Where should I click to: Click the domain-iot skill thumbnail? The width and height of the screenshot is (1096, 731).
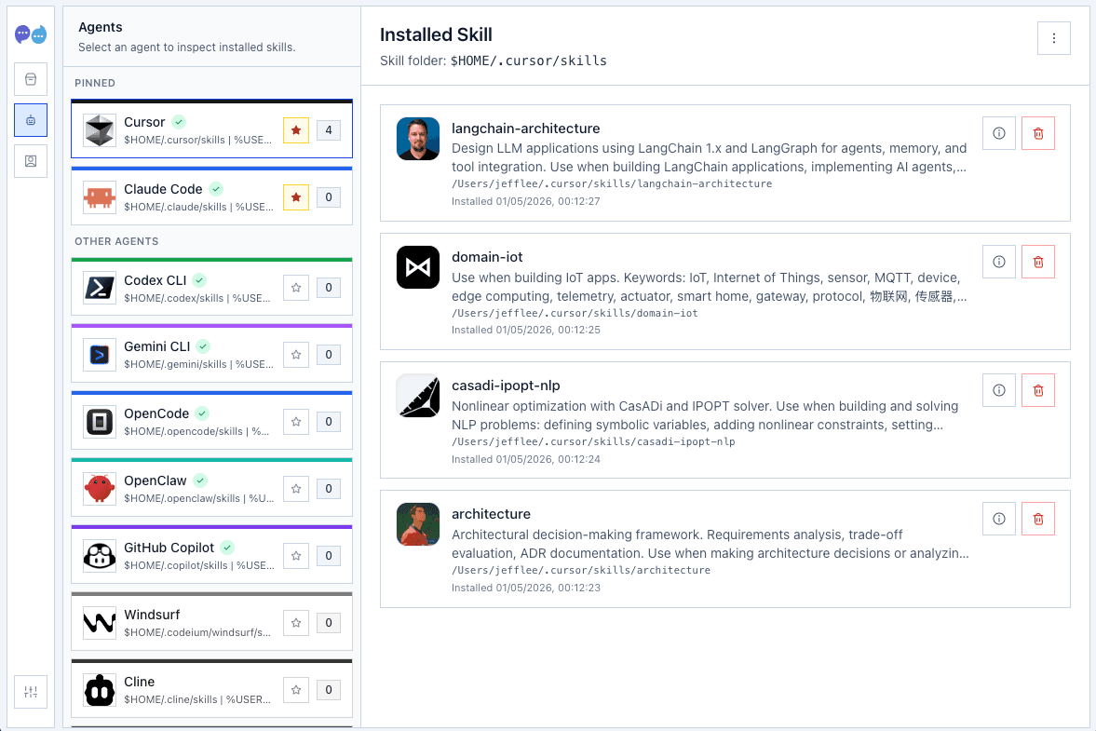tap(418, 267)
